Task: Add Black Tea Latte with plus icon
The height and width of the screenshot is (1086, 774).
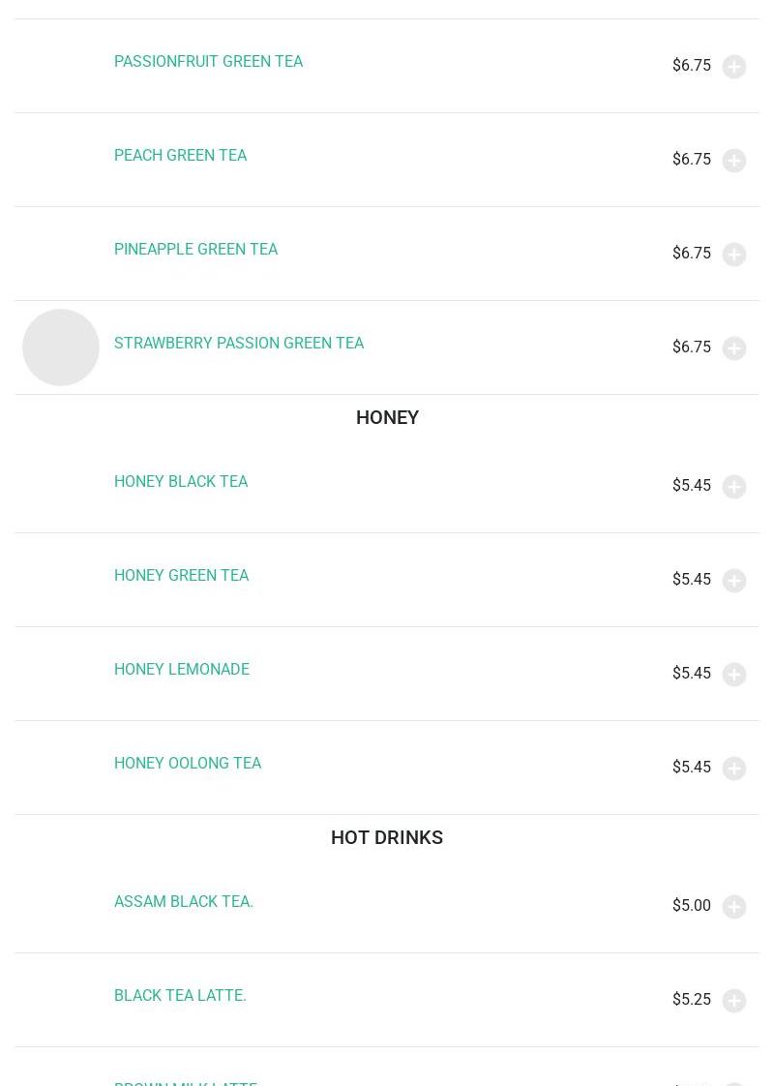Action: [733, 1001]
